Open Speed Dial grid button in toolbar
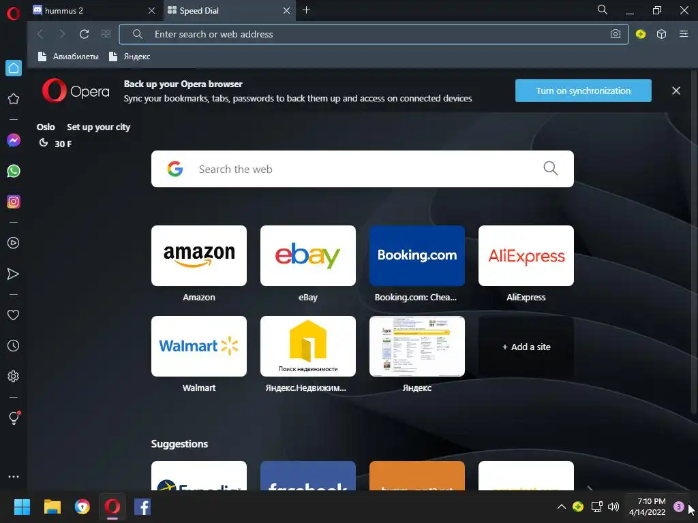Viewport: 698px width, 523px height. (x=106, y=34)
